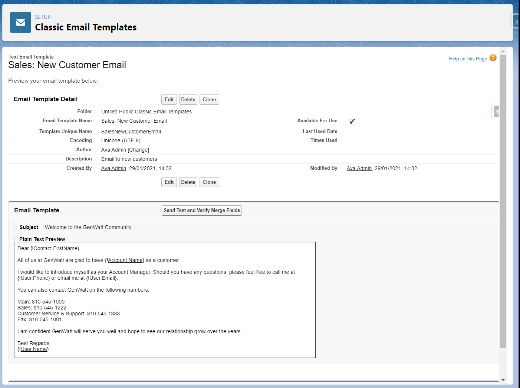Click the template unique name SalesNewCustomerEmail
Image resolution: width=520 pixels, height=388 pixels.
click(131, 132)
